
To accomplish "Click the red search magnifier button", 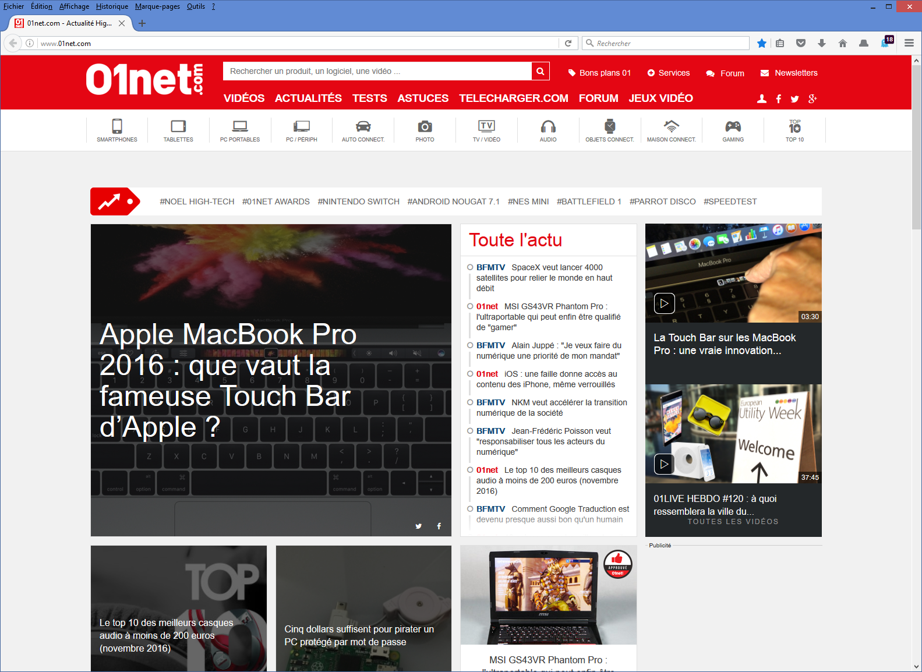I will [x=541, y=71].
